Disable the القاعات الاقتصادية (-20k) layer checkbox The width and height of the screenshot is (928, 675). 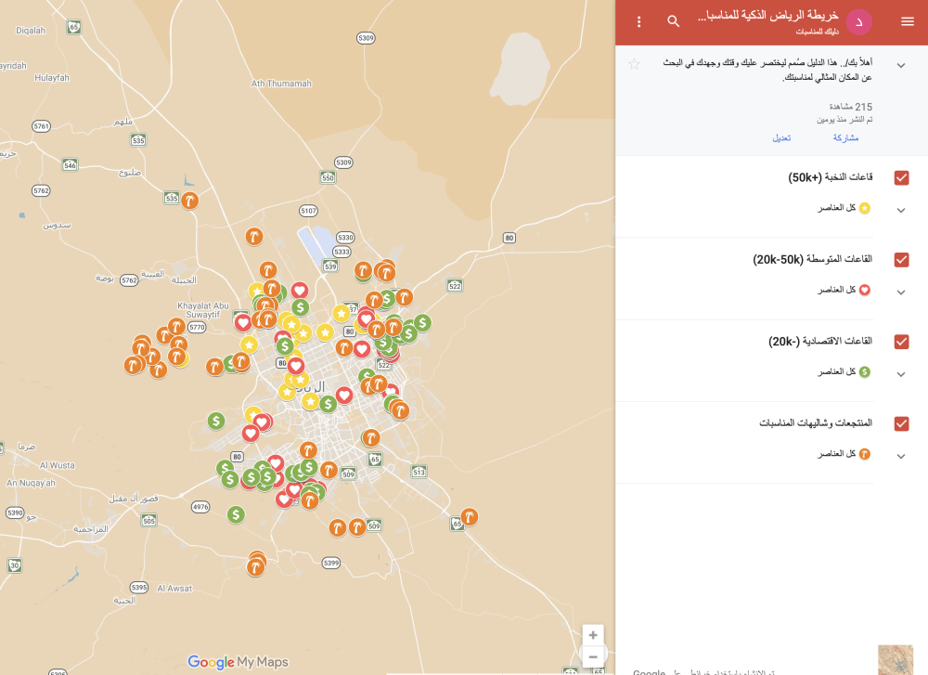coord(901,342)
